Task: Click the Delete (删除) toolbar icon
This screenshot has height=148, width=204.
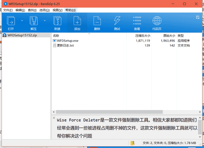Action: tap(97, 21)
